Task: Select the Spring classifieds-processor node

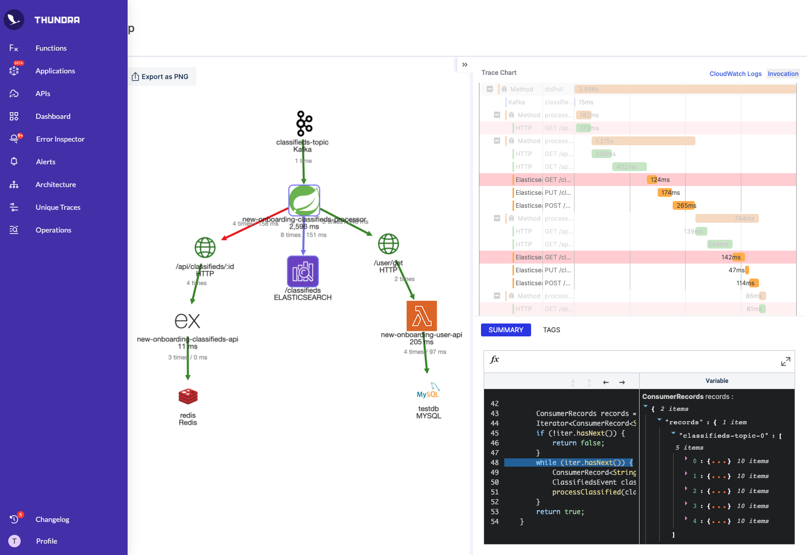Action: point(304,201)
